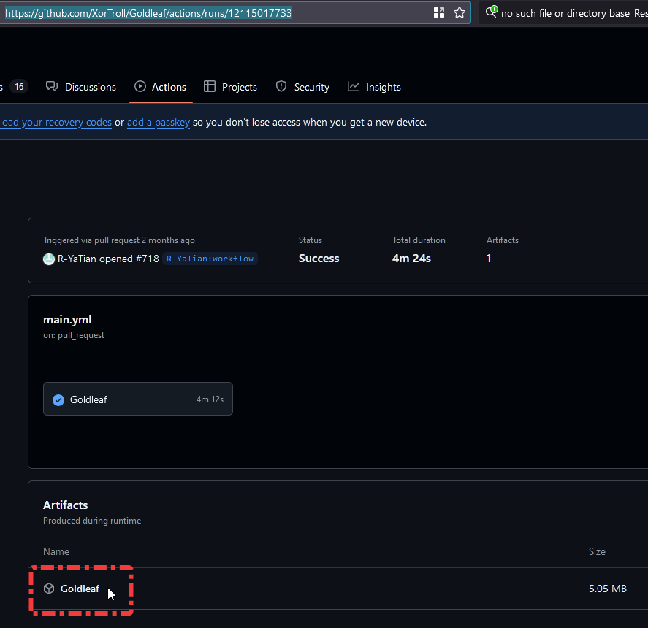The height and width of the screenshot is (628, 648).
Task: Click the Size column header
Action: (597, 551)
